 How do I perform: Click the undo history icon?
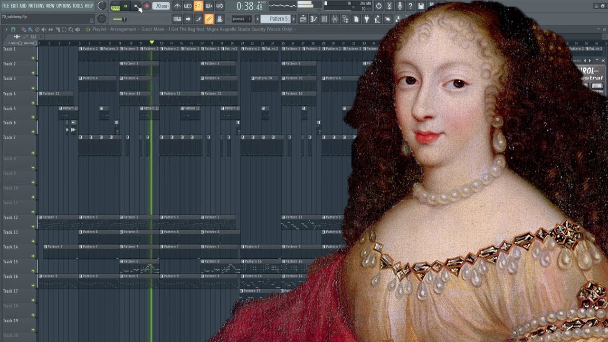pos(379,6)
